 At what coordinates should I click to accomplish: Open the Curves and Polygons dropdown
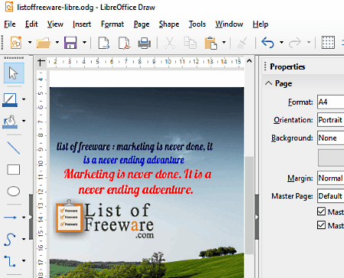pos(24,239)
